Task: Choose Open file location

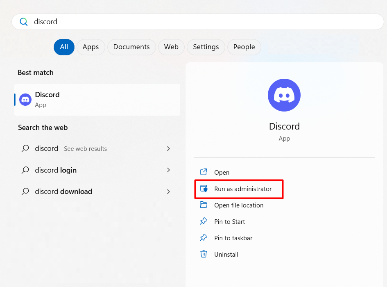Action: pos(239,205)
